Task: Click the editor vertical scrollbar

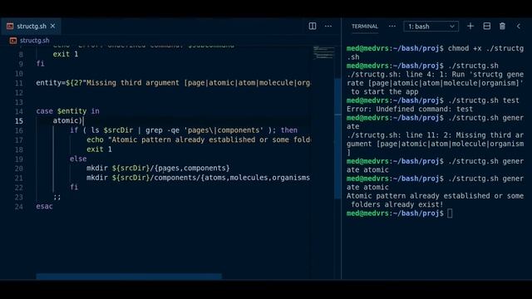Action: (337, 139)
